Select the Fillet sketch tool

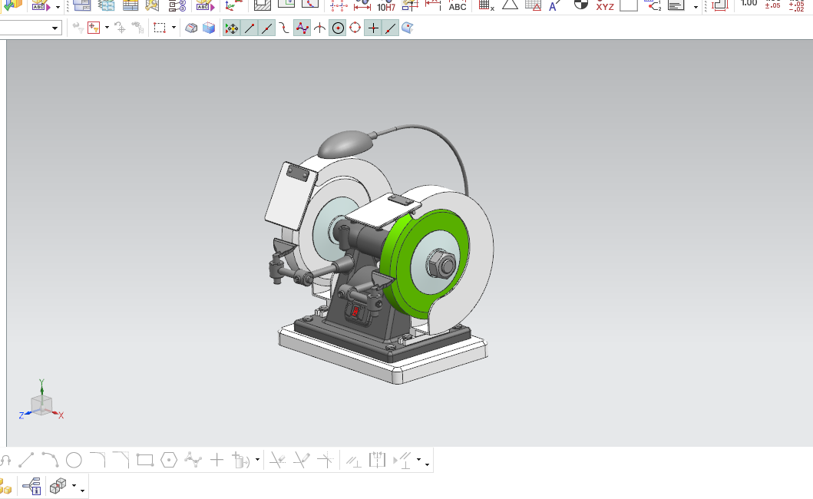point(97,460)
